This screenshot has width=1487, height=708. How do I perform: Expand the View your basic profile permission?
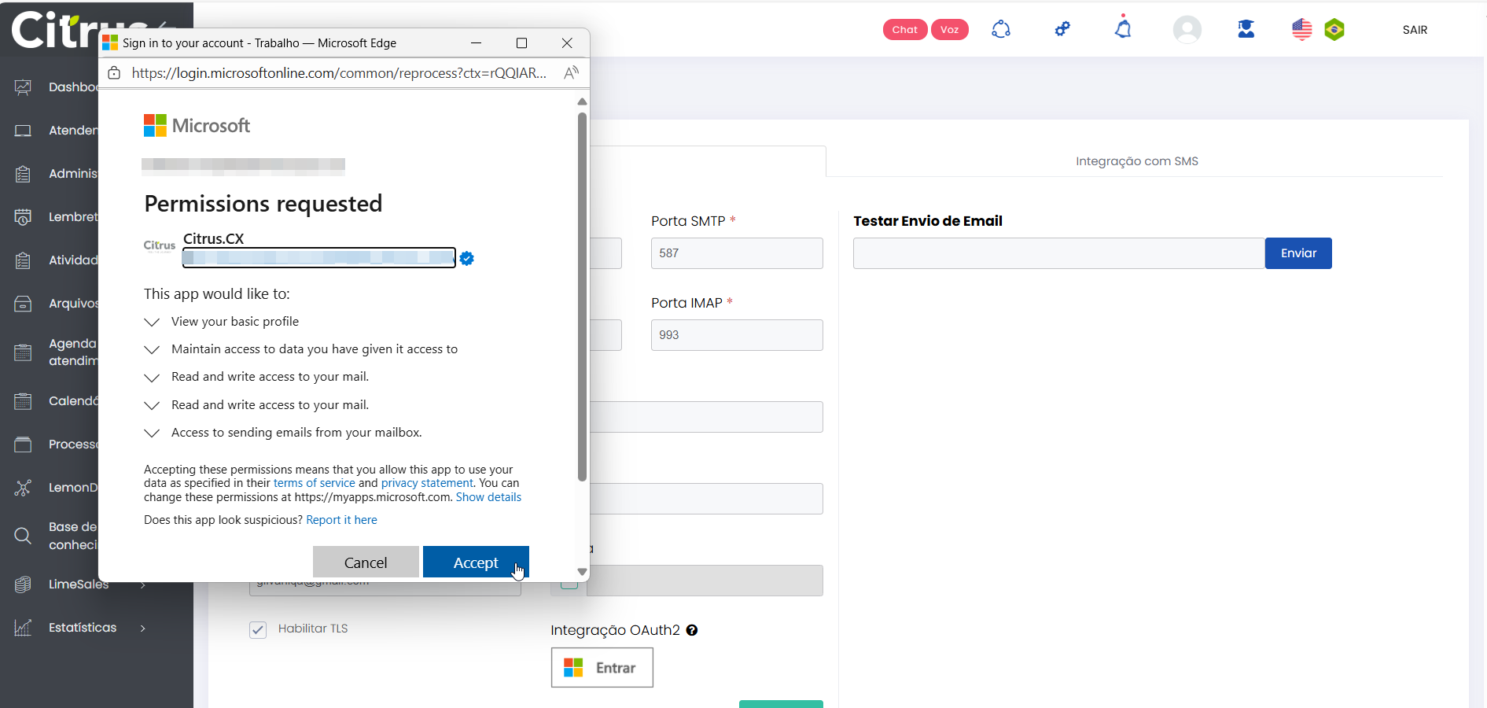click(152, 322)
